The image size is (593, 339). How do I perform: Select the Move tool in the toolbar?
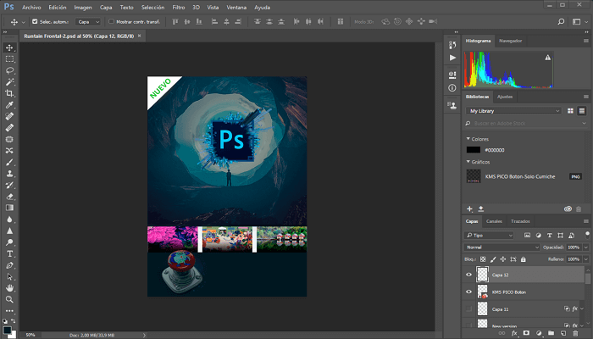(x=10, y=47)
